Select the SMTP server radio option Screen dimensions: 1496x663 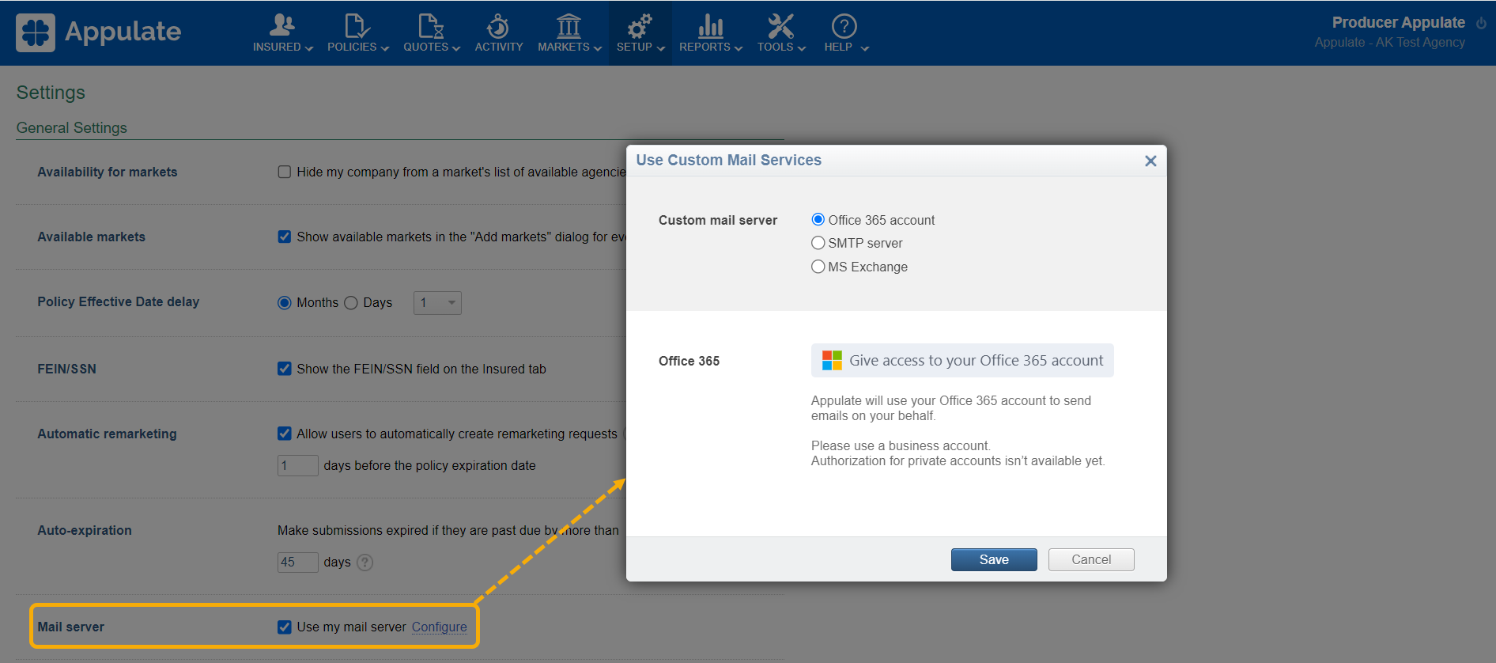[818, 243]
